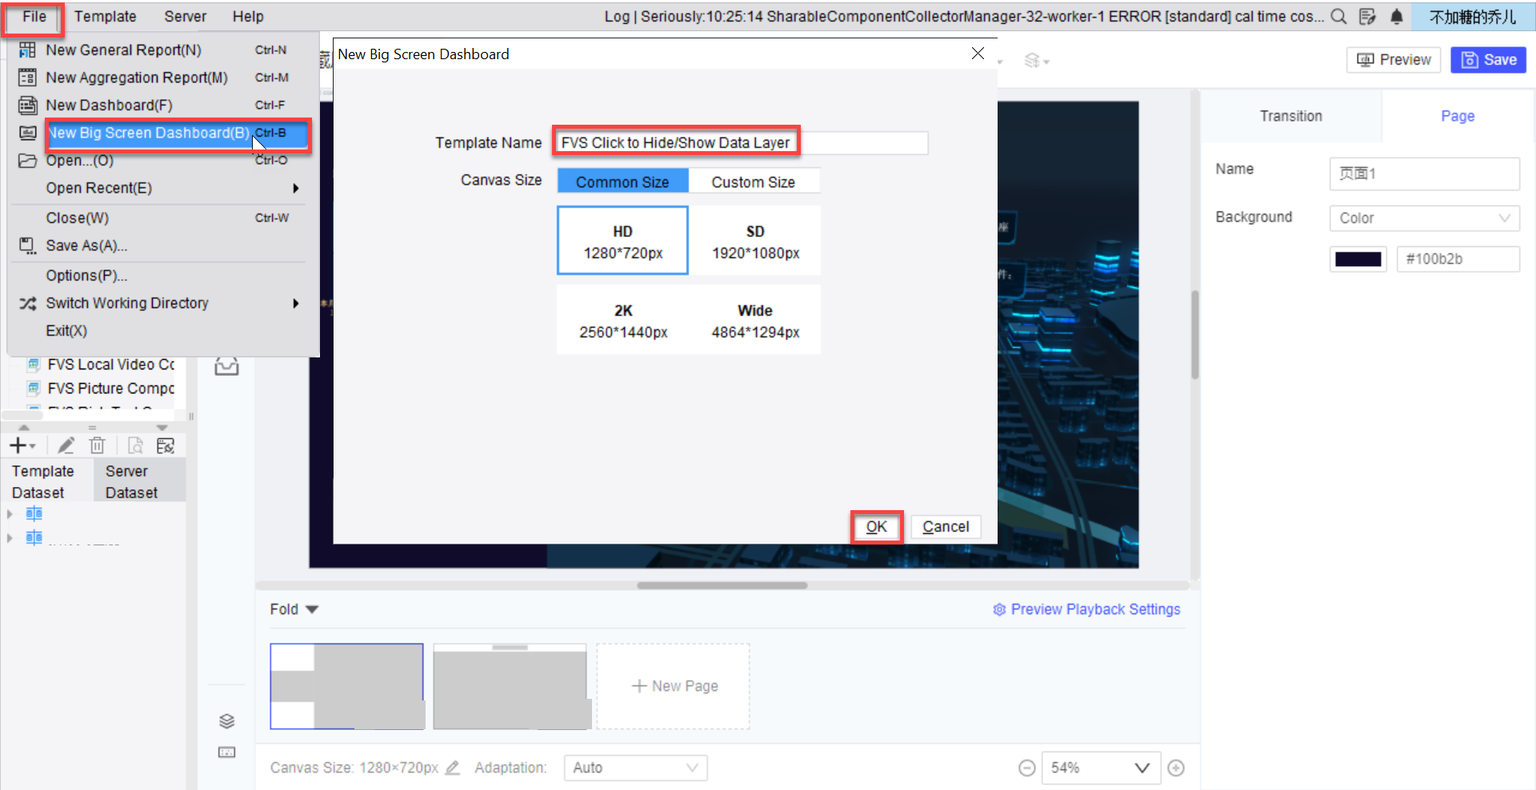Click the batch edit dataset icon
This screenshot has height=790, width=1536.
tap(166, 445)
